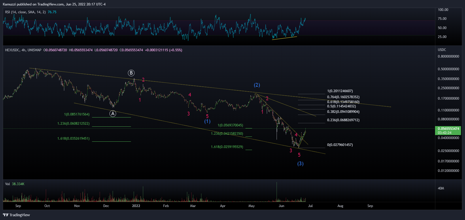Click green extension label 1.236(0.0421582350)
This screenshot has width=465, height=220.
(227, 134)
